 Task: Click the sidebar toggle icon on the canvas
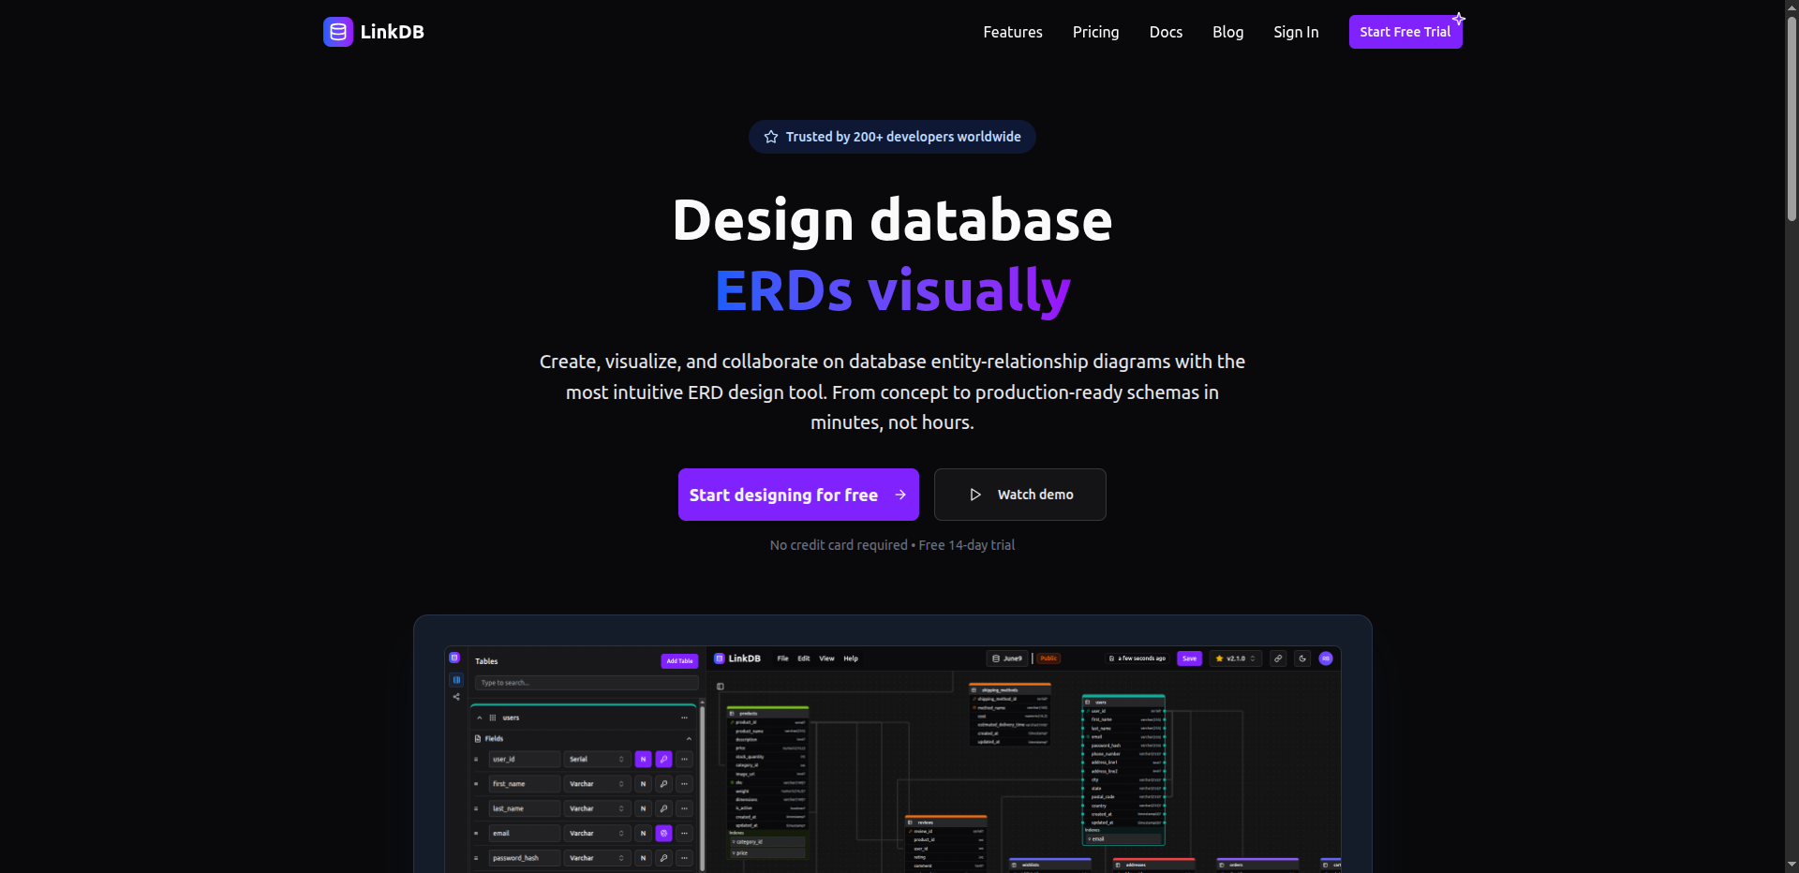click(x=721, y=687)
